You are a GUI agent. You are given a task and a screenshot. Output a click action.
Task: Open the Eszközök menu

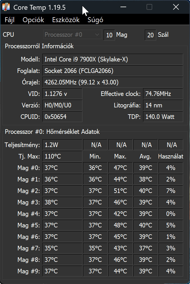point(66,20)
